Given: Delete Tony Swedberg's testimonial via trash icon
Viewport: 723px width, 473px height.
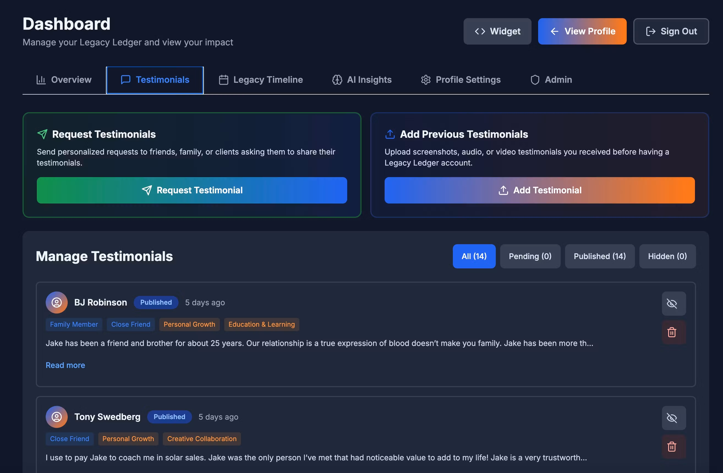Looking at the screenshot, I should point(673,446).
